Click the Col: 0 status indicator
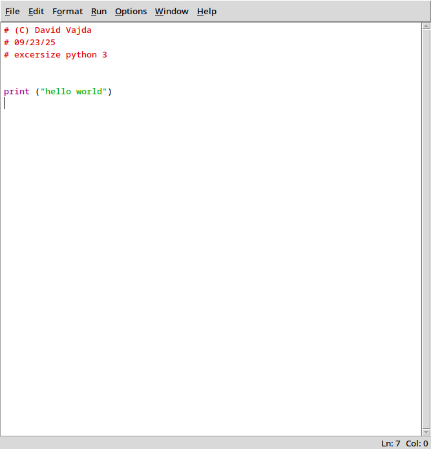The width and height of the screenshot is (431, 449). click(x=417, y=443)
